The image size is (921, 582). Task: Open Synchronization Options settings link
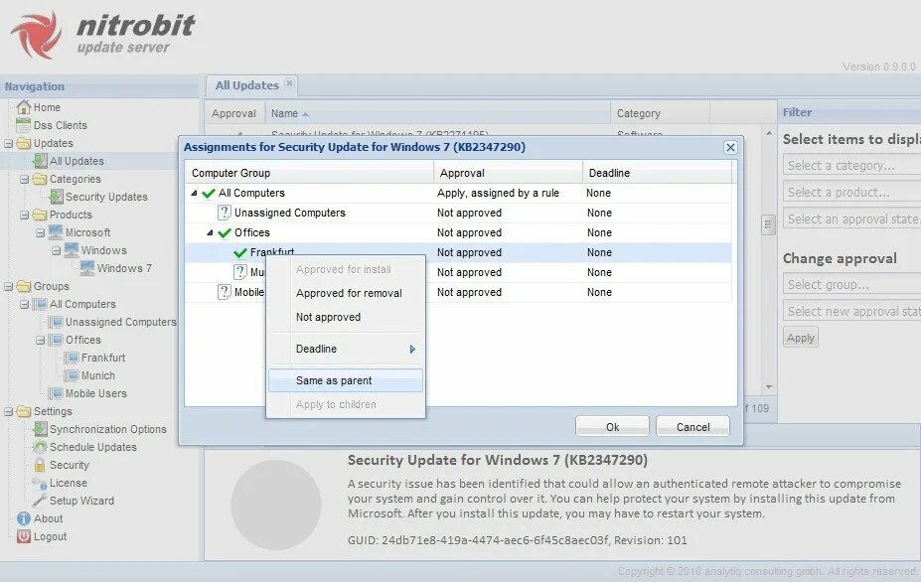tap(108, 429)
